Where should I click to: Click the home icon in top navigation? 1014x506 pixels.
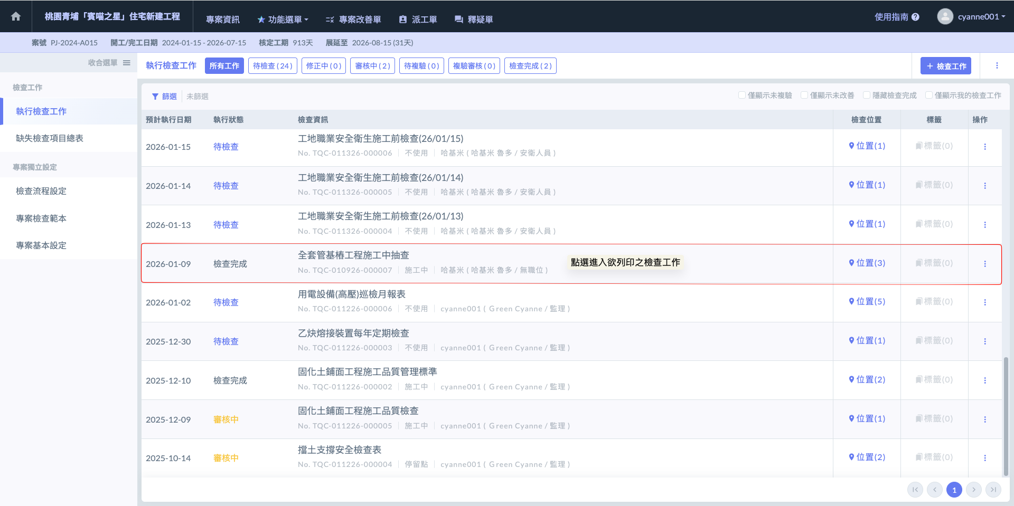[16, 16]
